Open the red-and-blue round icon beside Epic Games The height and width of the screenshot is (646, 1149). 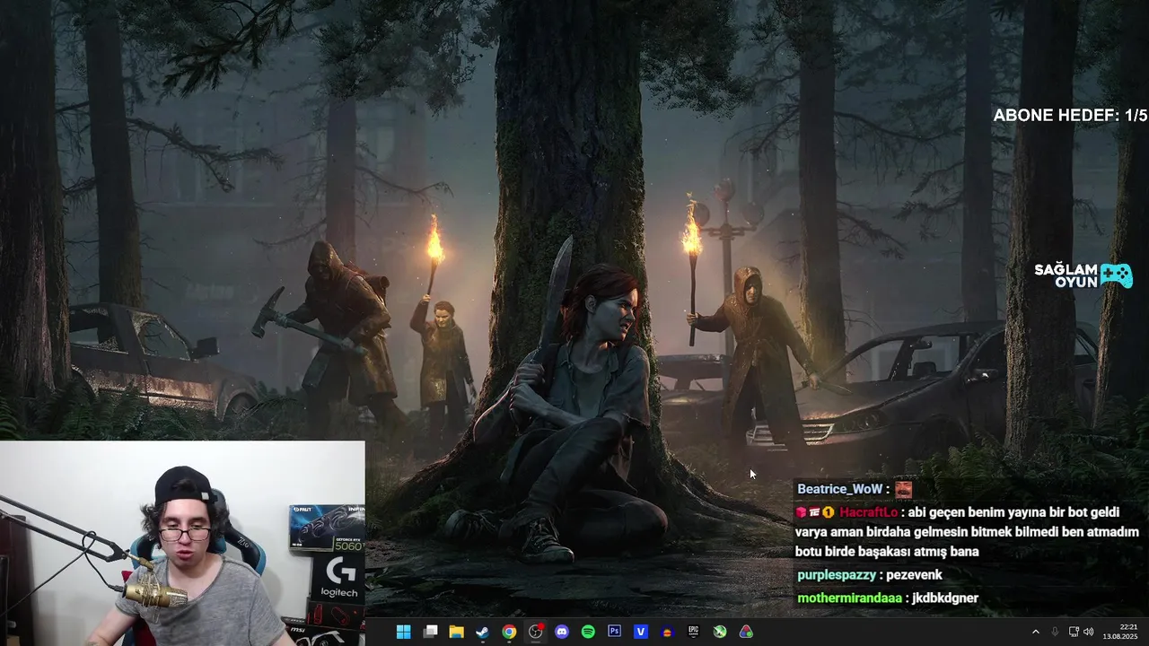[x=667, y=632]
